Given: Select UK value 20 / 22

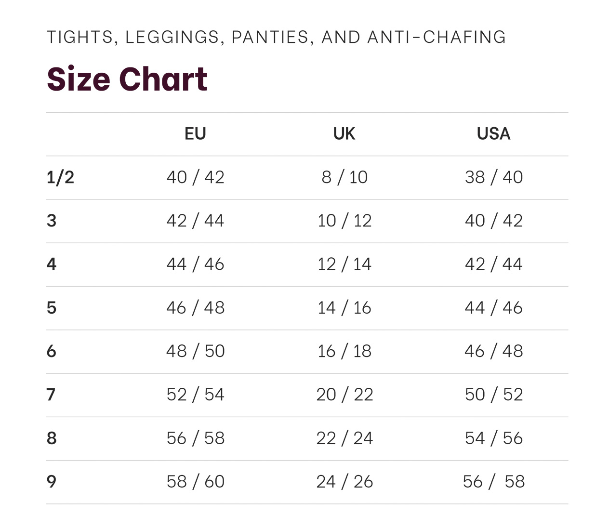Looking at the screenshot, I should [344, 395].
